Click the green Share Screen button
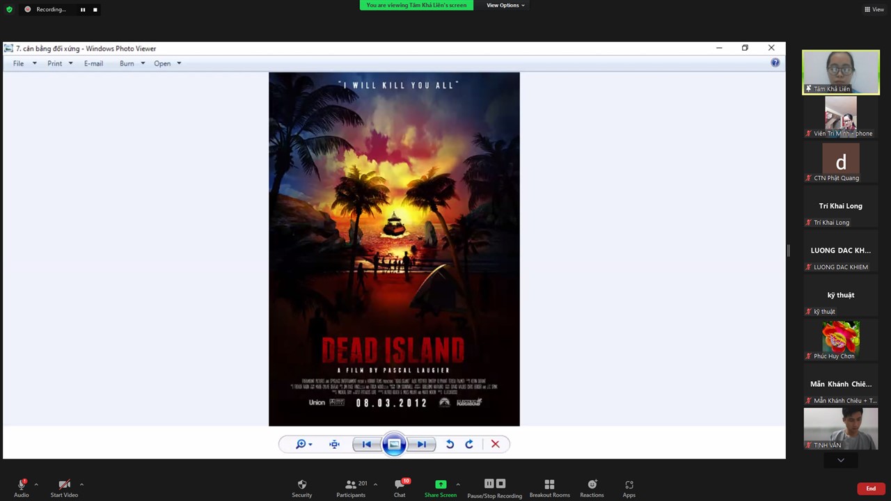The image size is (891, 501). (441, 488)
